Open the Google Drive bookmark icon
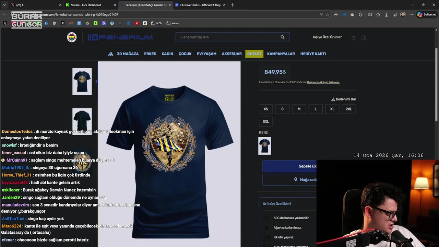 [87, 23]
